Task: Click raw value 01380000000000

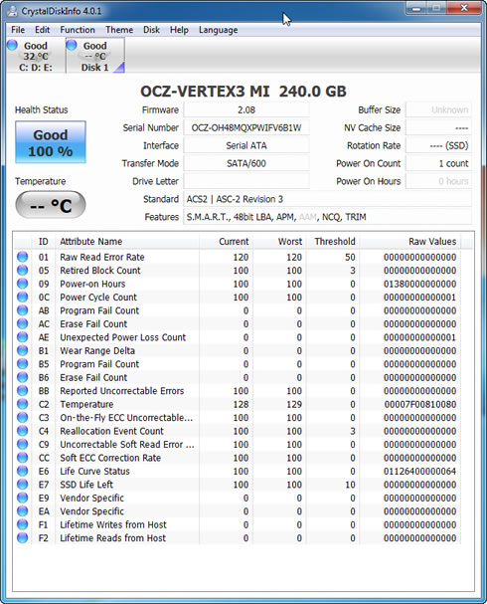Action: (419, 284)
